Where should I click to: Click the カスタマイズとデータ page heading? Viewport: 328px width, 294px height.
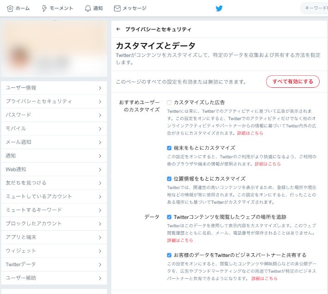(x=156, y=46)
